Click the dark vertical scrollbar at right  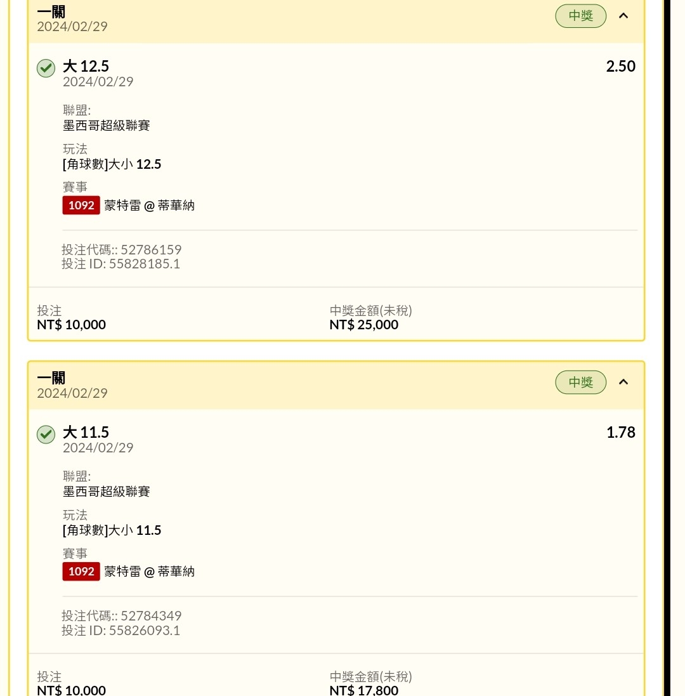pyautogui.click(x=667, y=348)
